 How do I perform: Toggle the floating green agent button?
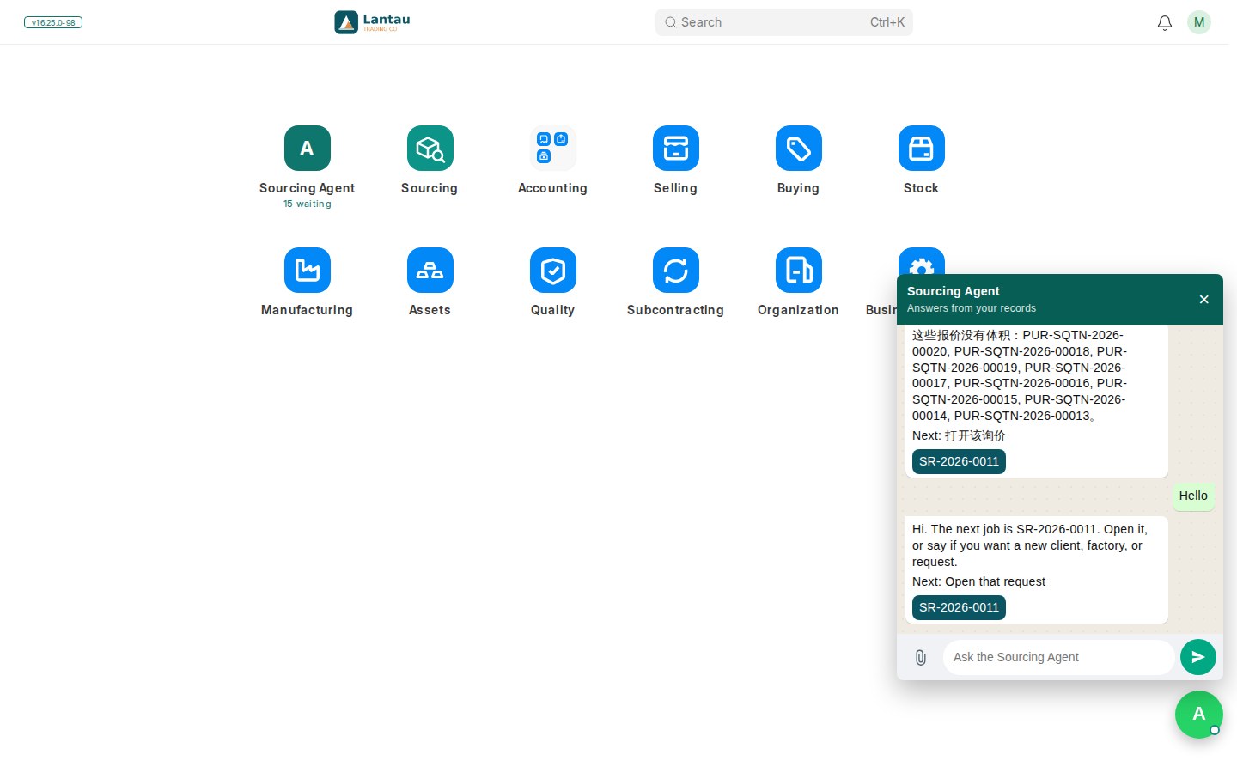click(1198, 714)
